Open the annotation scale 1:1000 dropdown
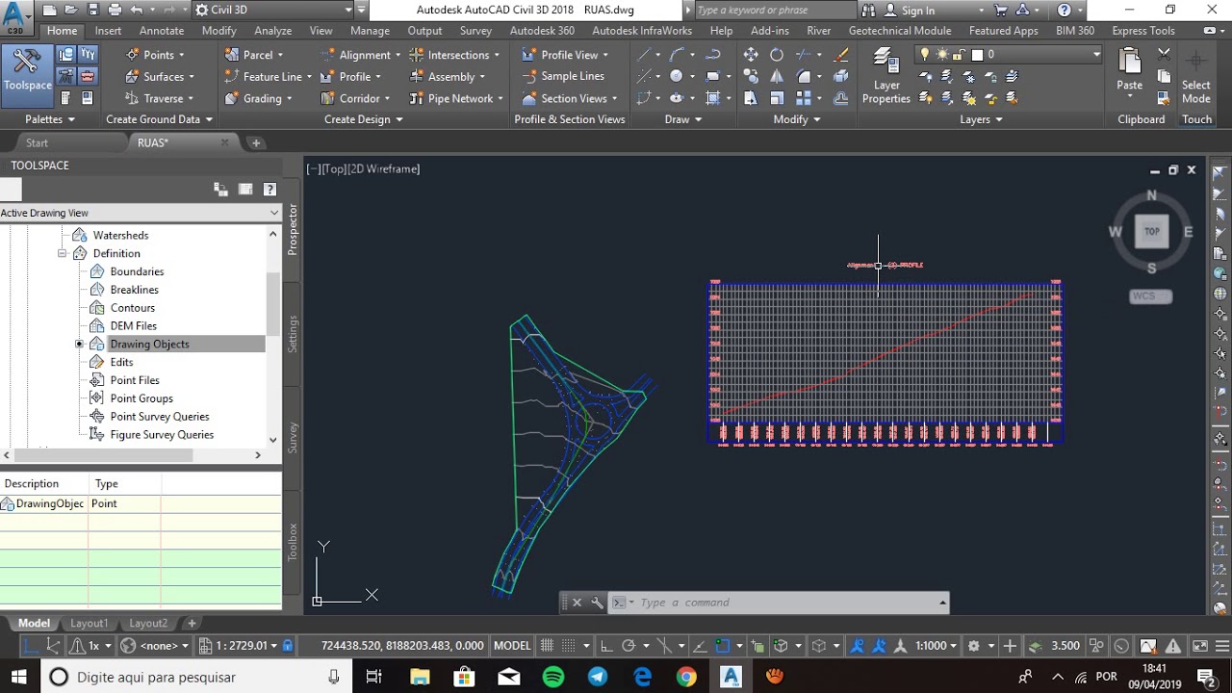Screen dimensions: 1232x693 coord(935,646)
